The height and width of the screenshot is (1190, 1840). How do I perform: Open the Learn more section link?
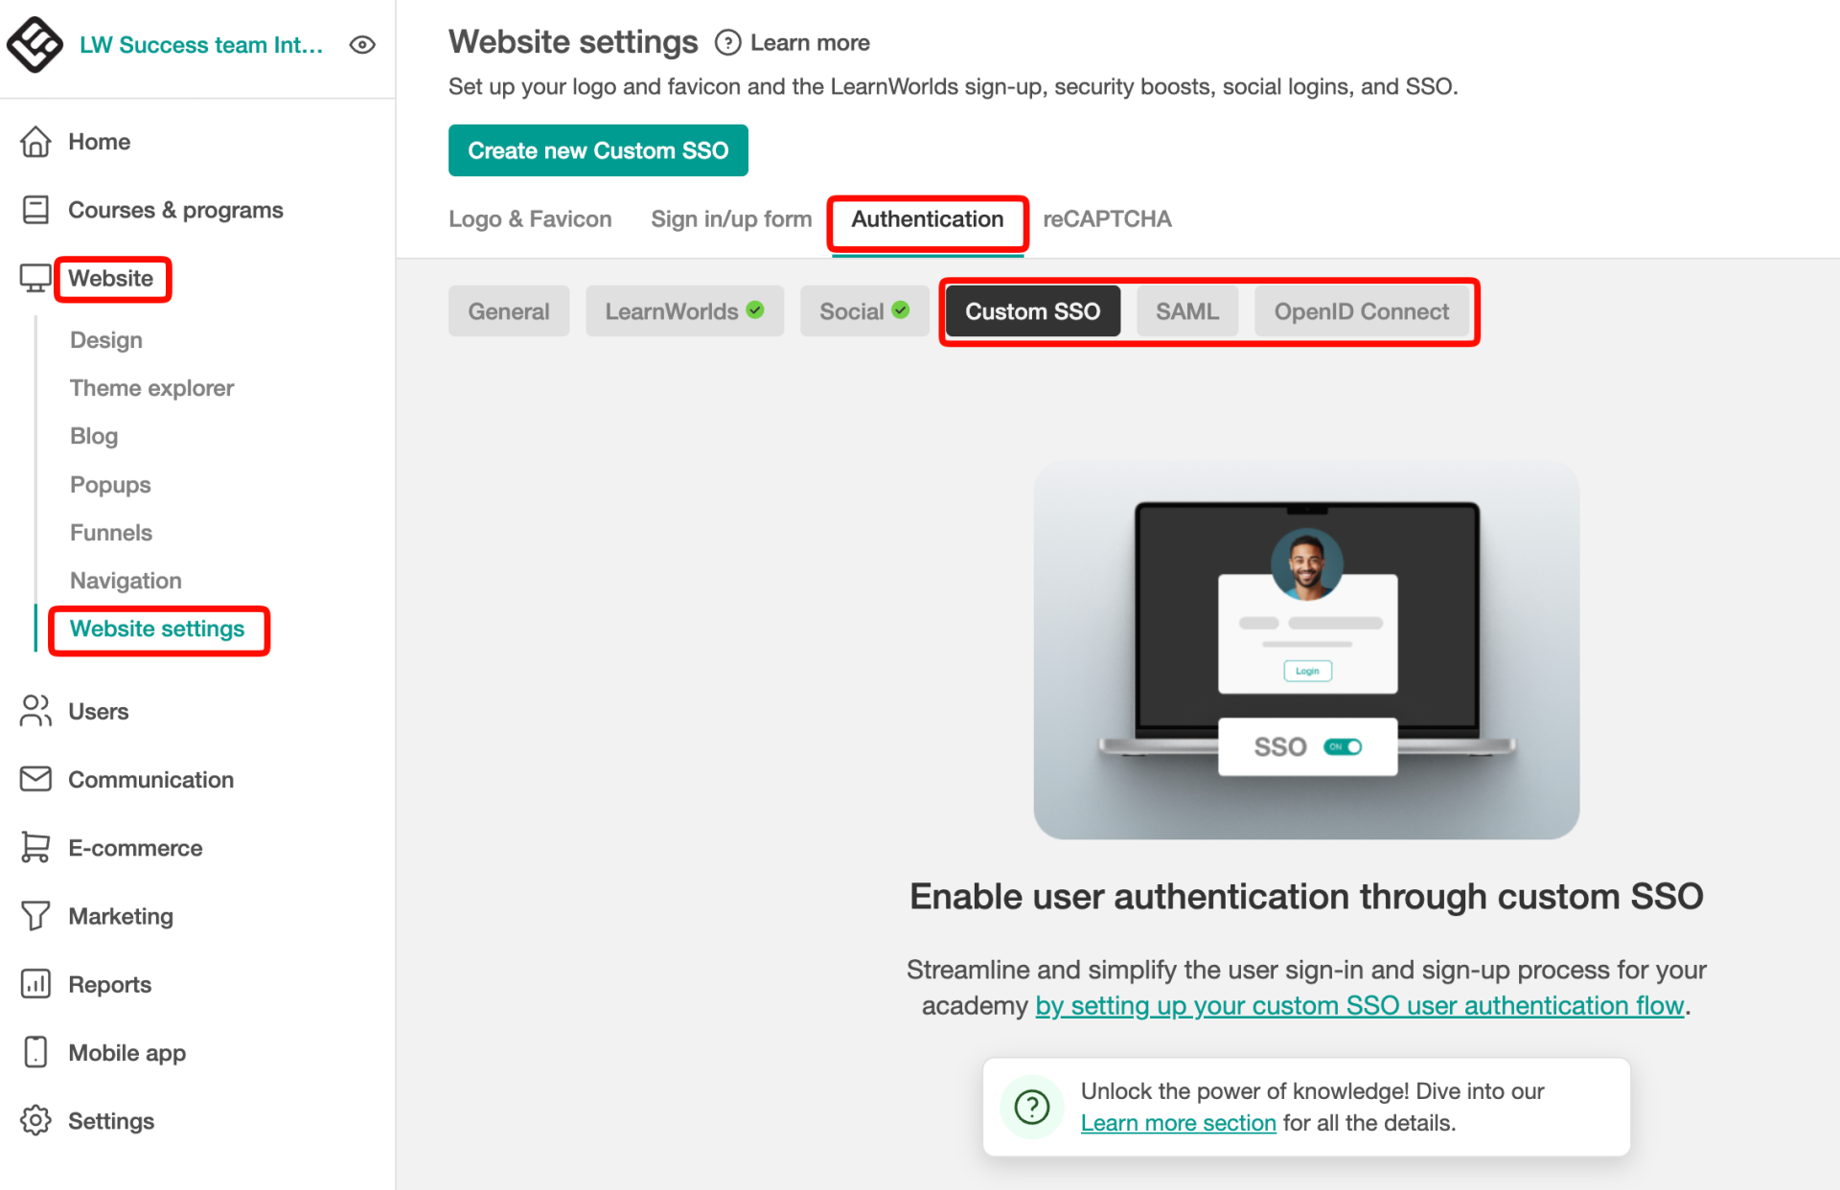click(1178, 1123)
